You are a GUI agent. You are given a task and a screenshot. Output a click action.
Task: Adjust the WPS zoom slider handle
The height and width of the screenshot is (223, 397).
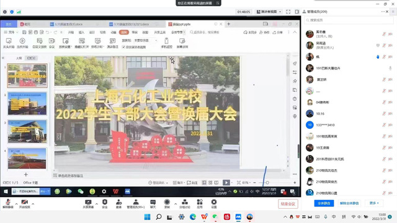point(267,183)
